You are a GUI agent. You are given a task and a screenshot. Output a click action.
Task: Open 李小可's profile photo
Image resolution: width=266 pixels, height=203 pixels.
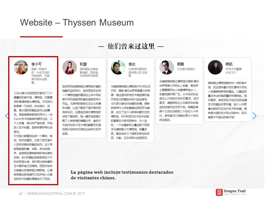[x=21, y=67]
